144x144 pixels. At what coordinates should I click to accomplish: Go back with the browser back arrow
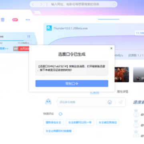[33, 4]
